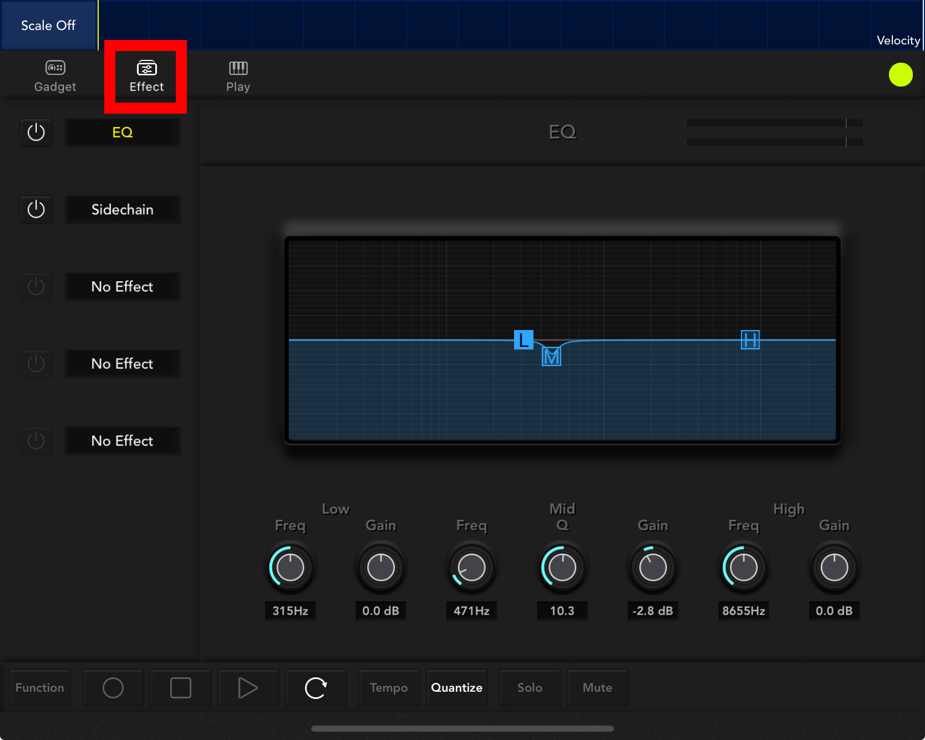
Task: Click the Low Freq knob
Action: click(290, 567)
